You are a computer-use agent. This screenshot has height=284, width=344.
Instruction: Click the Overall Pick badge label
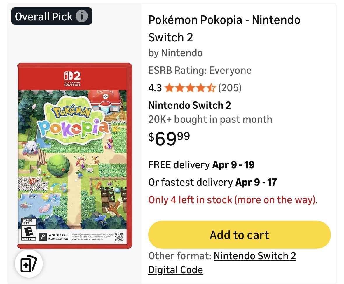pyautogui.click(x=44, y=16)
